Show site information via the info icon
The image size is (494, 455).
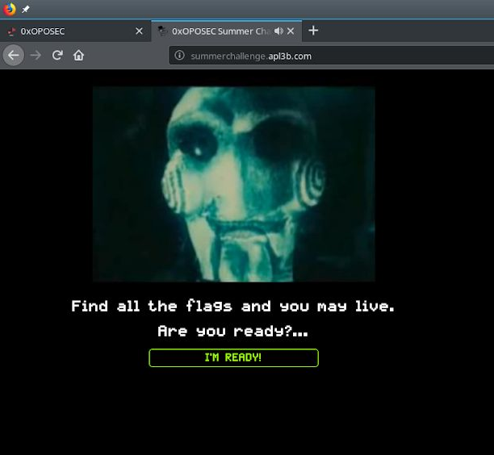180,56
